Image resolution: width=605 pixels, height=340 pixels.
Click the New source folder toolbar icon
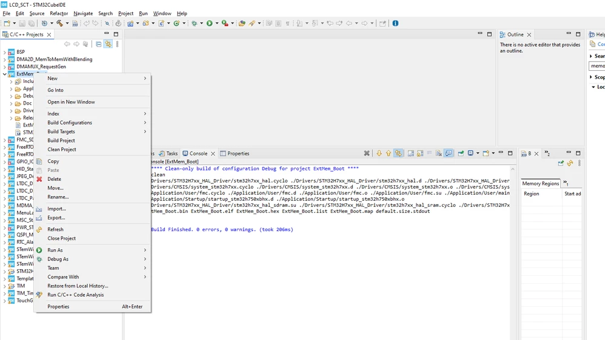point(146,24)
